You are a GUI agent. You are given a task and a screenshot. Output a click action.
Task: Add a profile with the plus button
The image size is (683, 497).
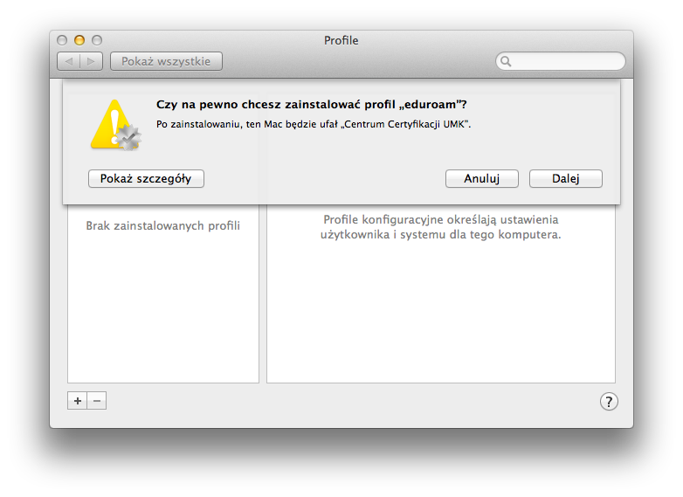coord(78,401)
